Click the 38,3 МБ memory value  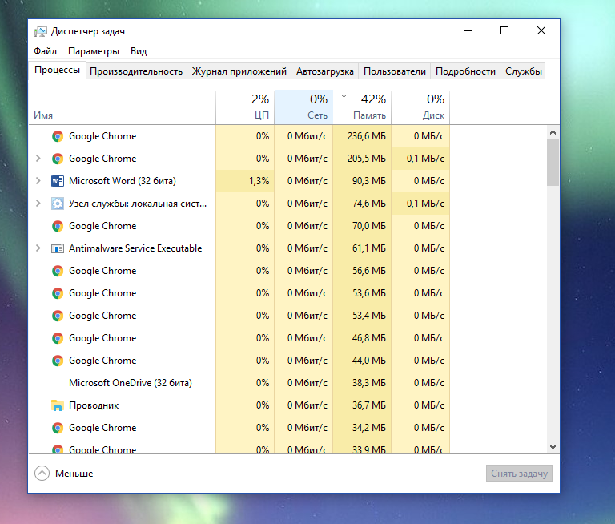click(368, 383)
